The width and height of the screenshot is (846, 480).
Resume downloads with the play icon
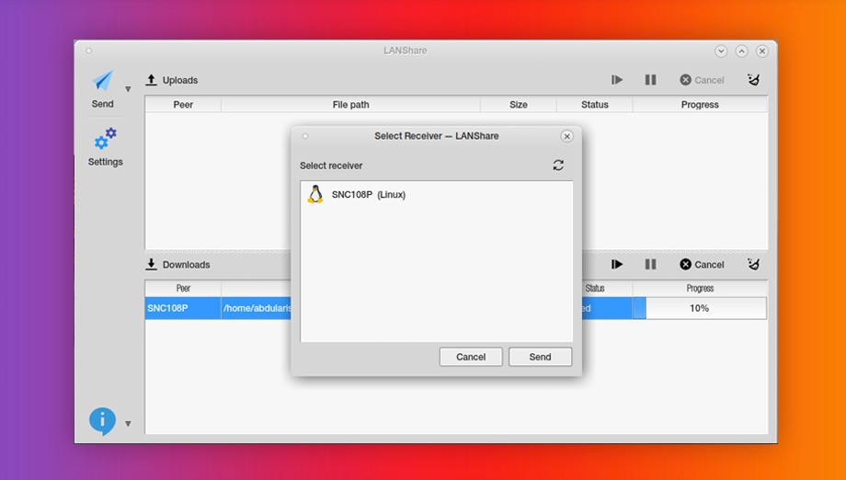coord(617,264)
